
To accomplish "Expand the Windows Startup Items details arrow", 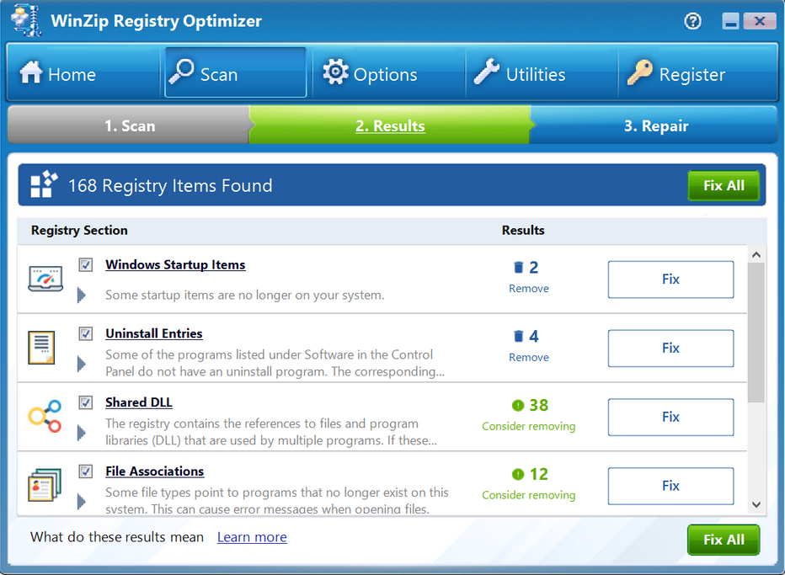I will pos(81,295).
